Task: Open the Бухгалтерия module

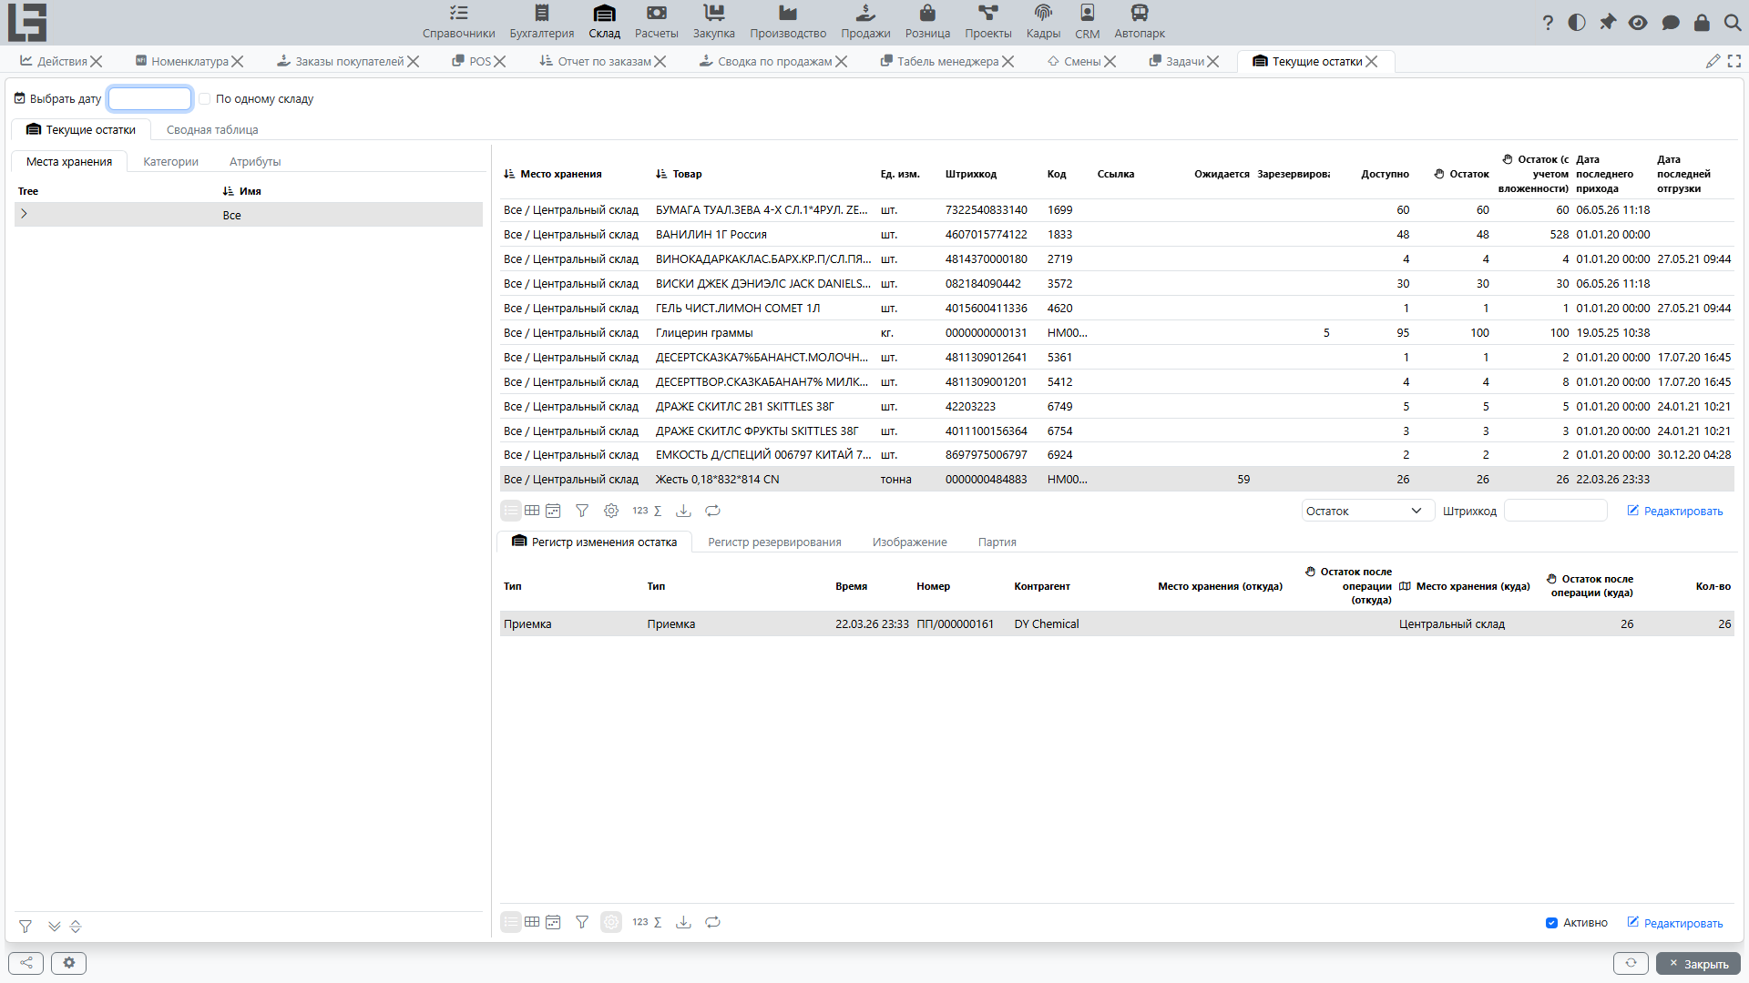Action: (541, 22)
